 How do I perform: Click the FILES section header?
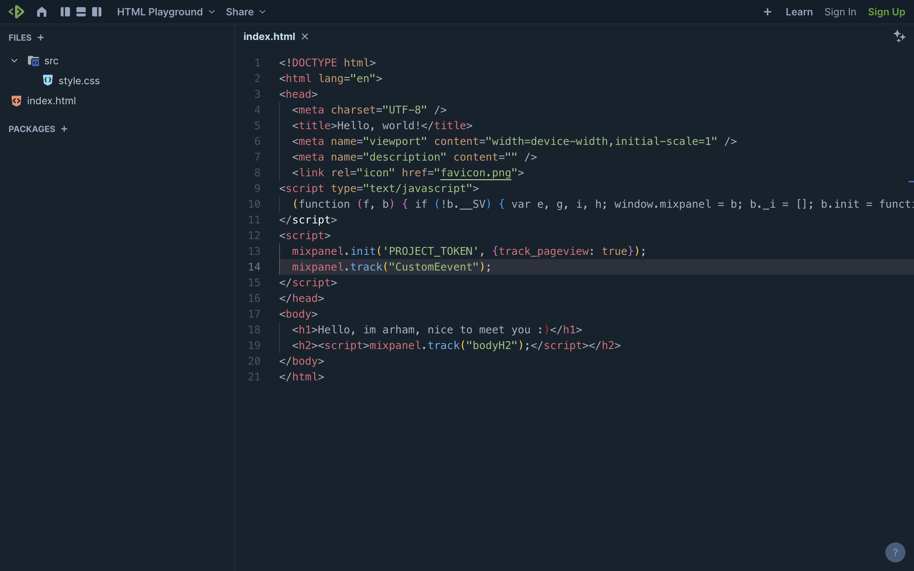tap(20, 37)
